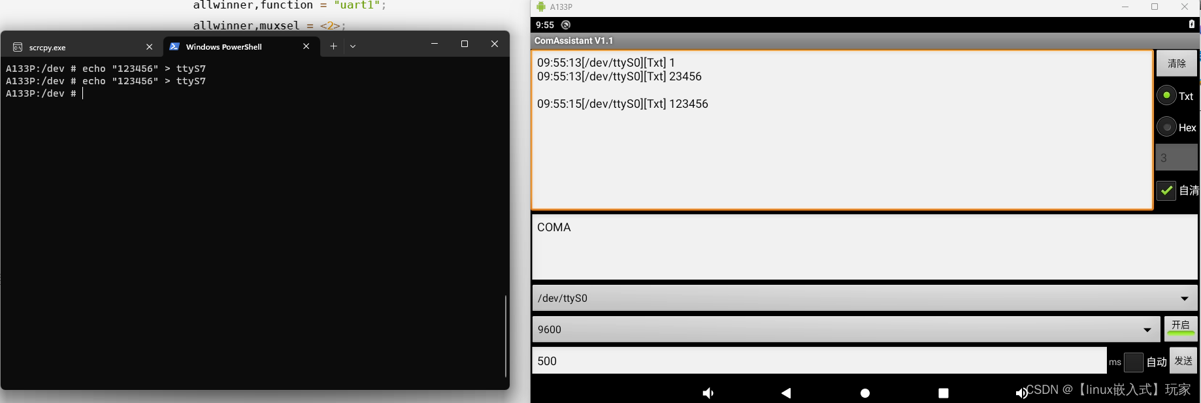
Task: Click the 500 ms interval field
Action: pos(819,361)
